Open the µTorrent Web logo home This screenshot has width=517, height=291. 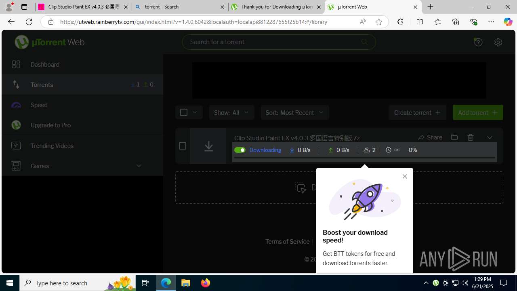(49, 42)
